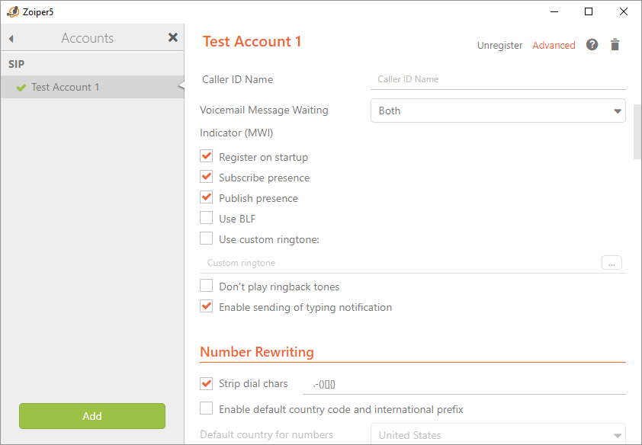
Task: Click the Caller ID Name input field
Action: (498, 79)
